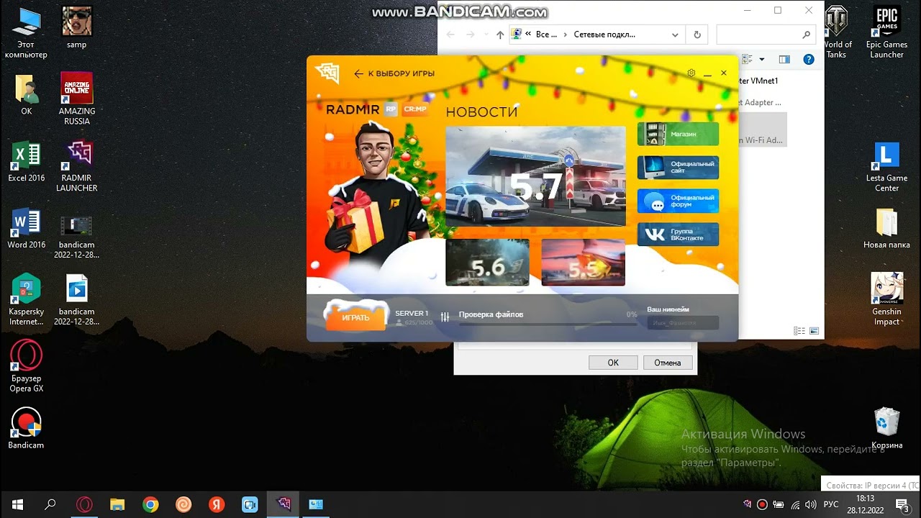The width and height of the screenshot is (921, 518).
Task: Click OK in the dialog behind launcher
Action: coord(613,363)
